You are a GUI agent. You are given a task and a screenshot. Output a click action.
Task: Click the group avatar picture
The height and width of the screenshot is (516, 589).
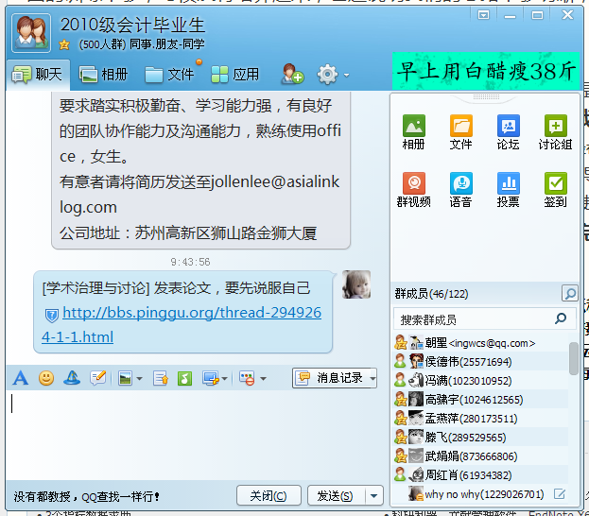pos(31,33)
